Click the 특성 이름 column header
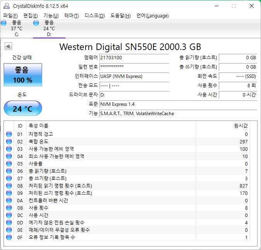261x250 pixels. click(x=111, y=126)
